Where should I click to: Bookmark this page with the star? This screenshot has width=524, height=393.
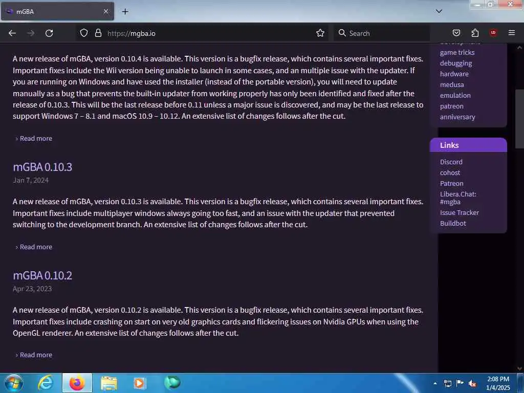pyautogui.click(x=320, y=33)
